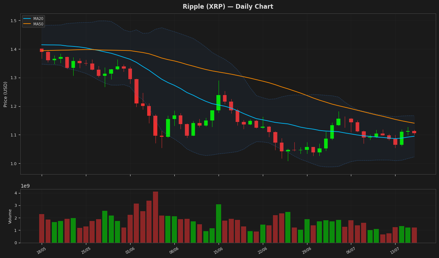Click the 15/06 date label

coord(218,251)
